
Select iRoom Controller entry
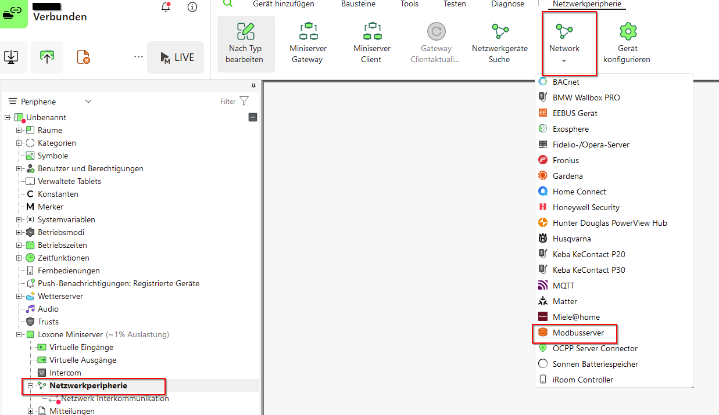coord(614,380)
